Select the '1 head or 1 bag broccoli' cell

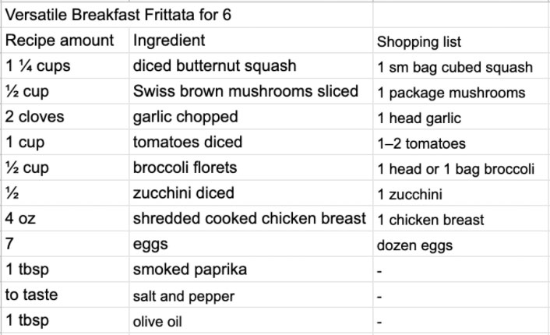[x=461, y=167]
